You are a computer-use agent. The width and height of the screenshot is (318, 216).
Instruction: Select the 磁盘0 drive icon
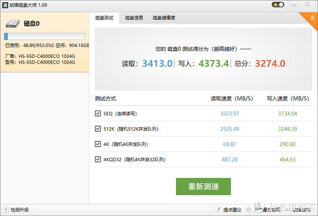(x=12, y=23)
